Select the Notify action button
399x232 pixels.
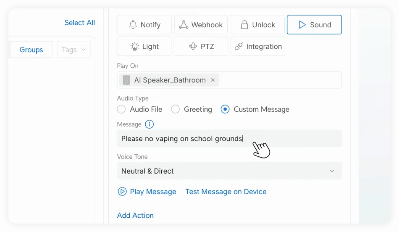click(x=144, y=25)
